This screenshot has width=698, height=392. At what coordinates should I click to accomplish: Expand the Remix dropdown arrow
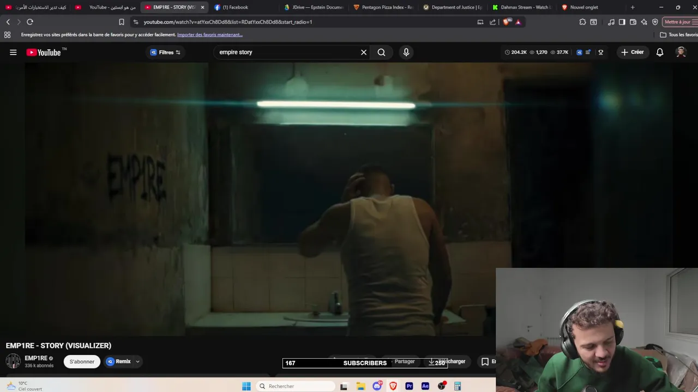(x=137, y=362)
